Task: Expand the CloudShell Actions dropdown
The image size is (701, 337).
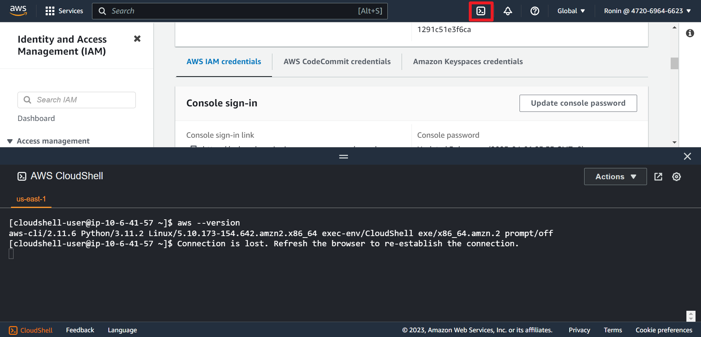Action: point(615,177)
